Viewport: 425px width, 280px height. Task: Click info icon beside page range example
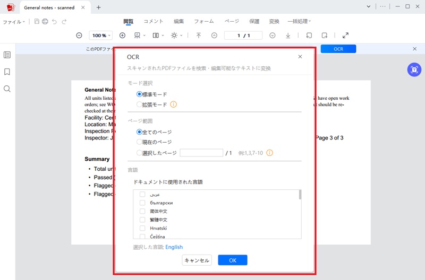pyautogui.click(x=269, y=153)
